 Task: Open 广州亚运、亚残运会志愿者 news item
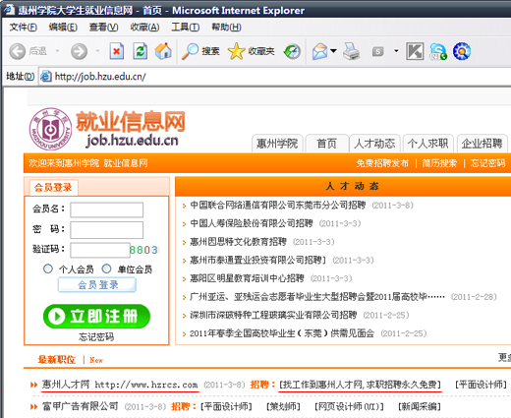click(317, 297)
